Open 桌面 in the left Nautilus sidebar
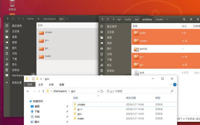200x125 pixels. 14,37
